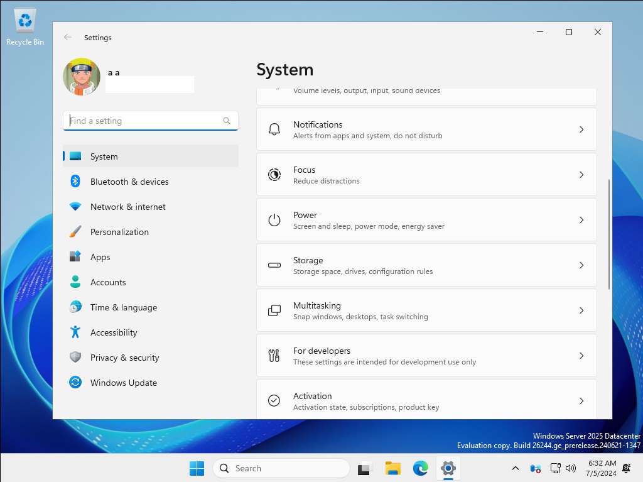Click the taskbar Search box
Image resolution: width=643 pixels, height=482 pixels.
point(281,468)
